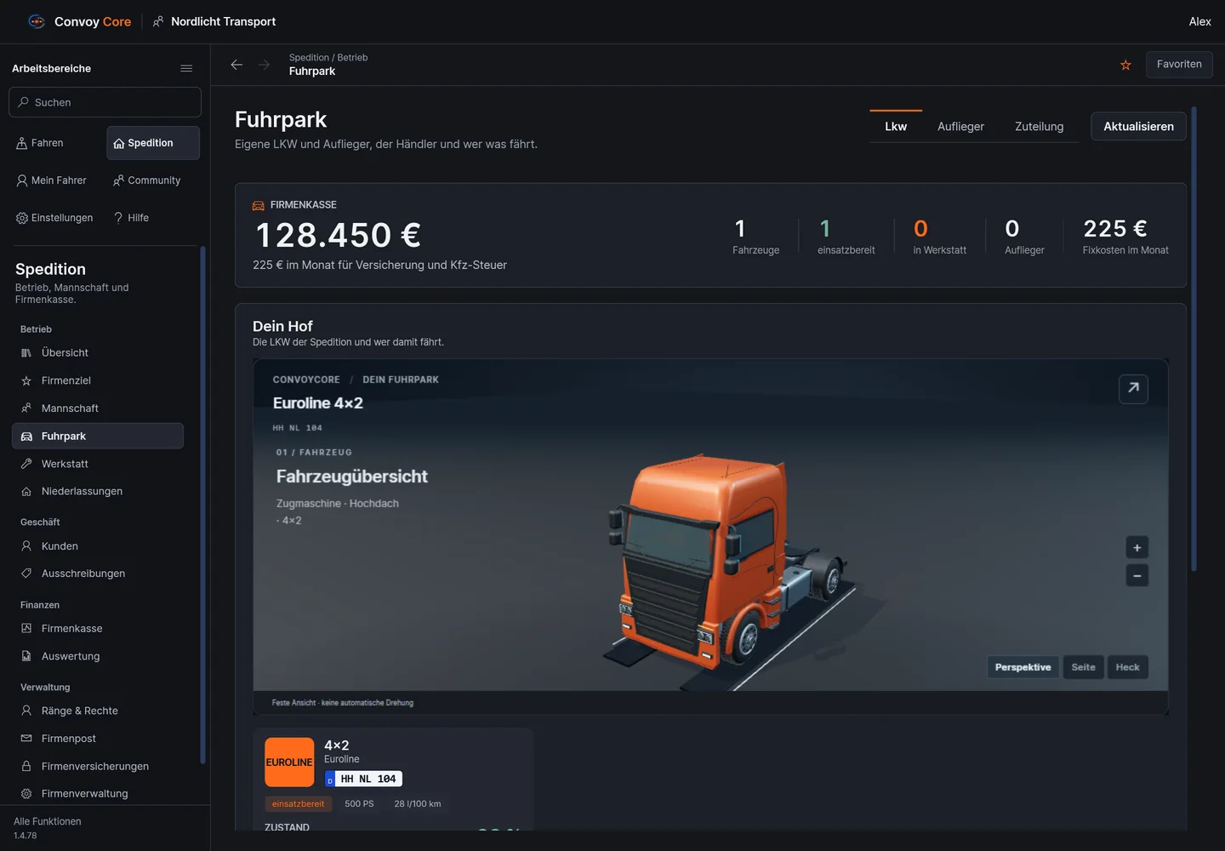Click the Aktualisieren button
This screenshot has height=851, width=1225.
pos(1138,126)
